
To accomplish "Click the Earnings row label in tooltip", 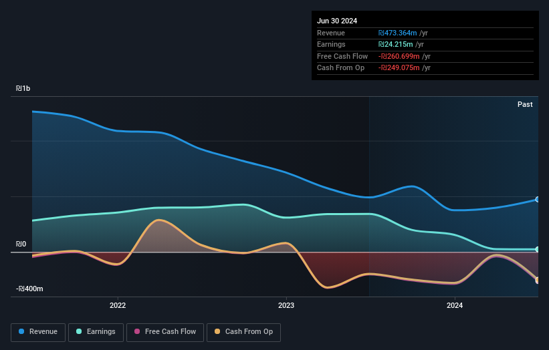I will tap(331, 44).
